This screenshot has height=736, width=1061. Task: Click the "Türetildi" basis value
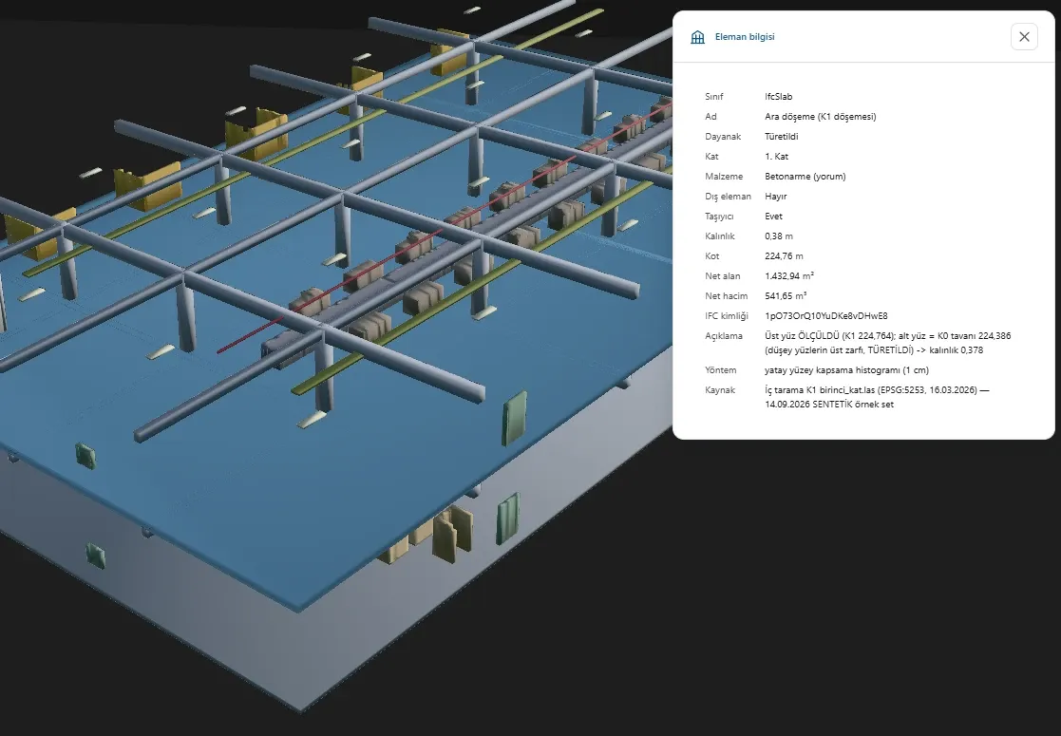[782, 137]
